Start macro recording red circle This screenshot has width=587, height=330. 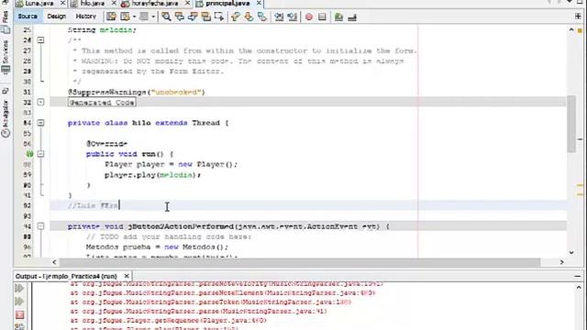click(x=309, y=16)
